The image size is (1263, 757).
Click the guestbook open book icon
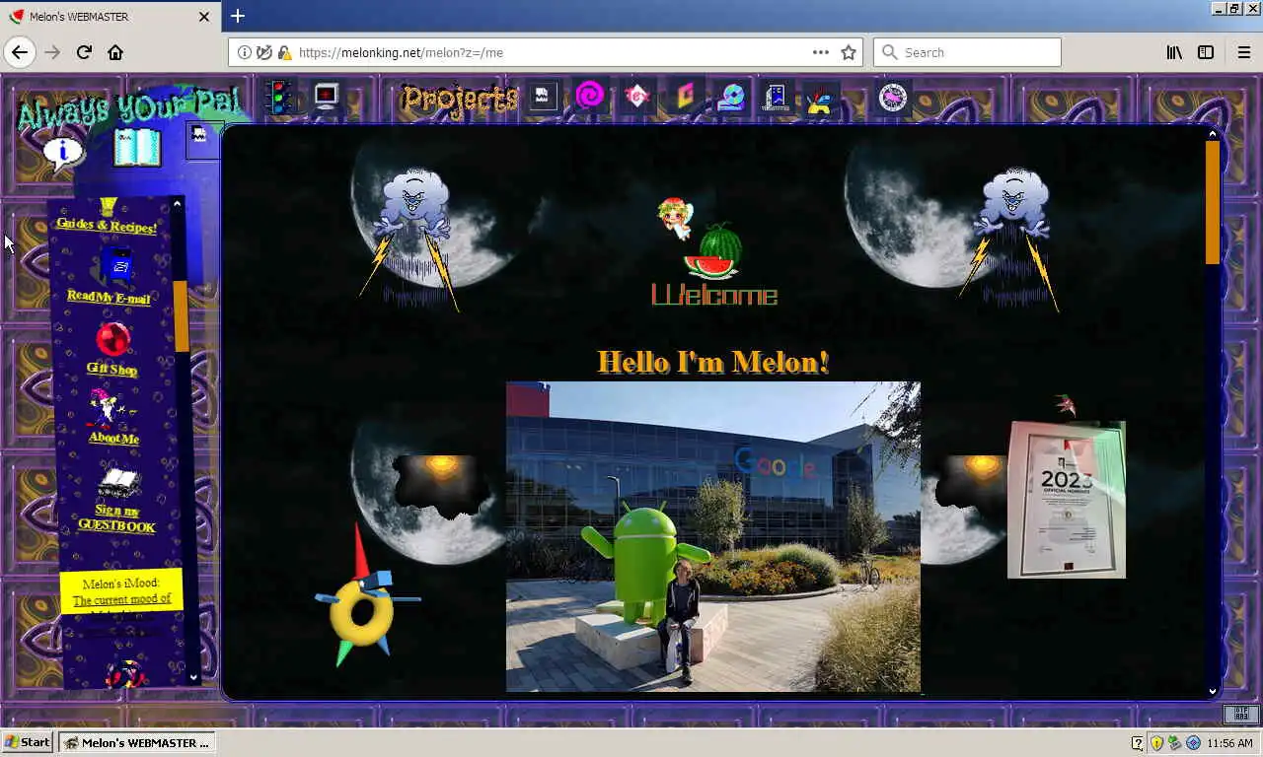[x=118, y=483]
